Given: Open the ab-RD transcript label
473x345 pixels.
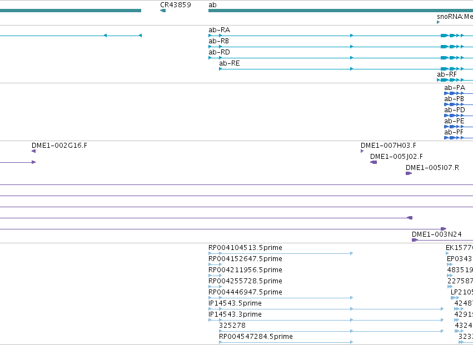Looking at the screenshot, I should pyautogui.click(x=220, y=52).
